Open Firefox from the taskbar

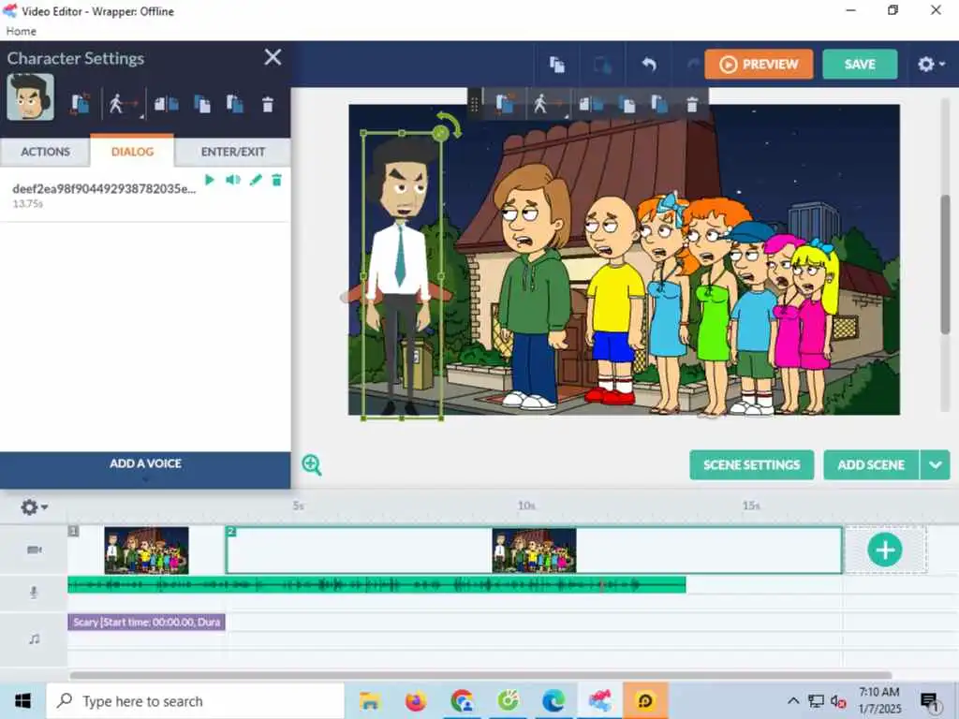416,700
